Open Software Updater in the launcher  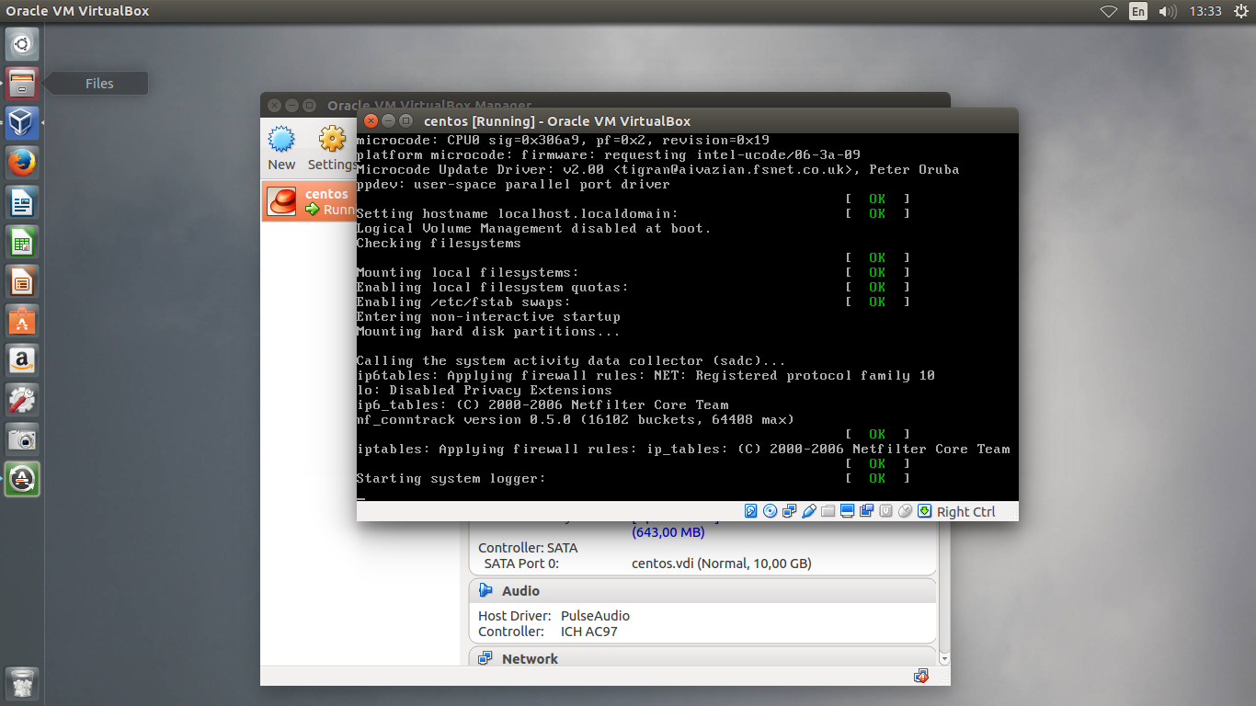22,479
